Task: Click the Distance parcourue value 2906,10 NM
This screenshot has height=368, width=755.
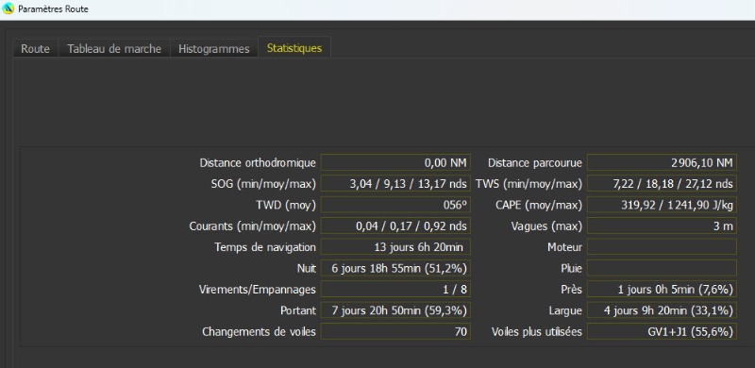Action: [x=662, y=162]
